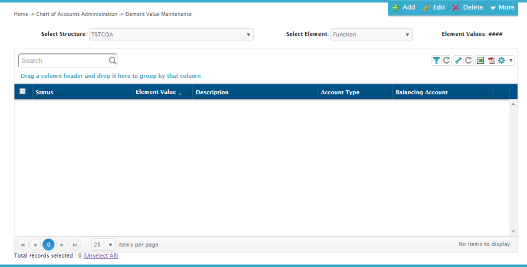The width and height of the screenshot is (527, 267).
Task: Sort by the Description column header
Action: tap(254, 92)
